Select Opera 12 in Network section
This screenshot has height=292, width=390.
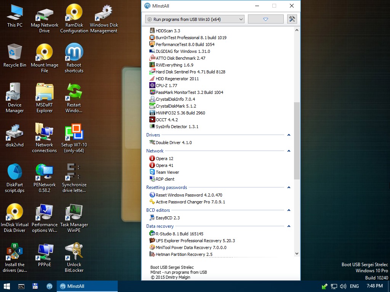(x=161, y=159)
